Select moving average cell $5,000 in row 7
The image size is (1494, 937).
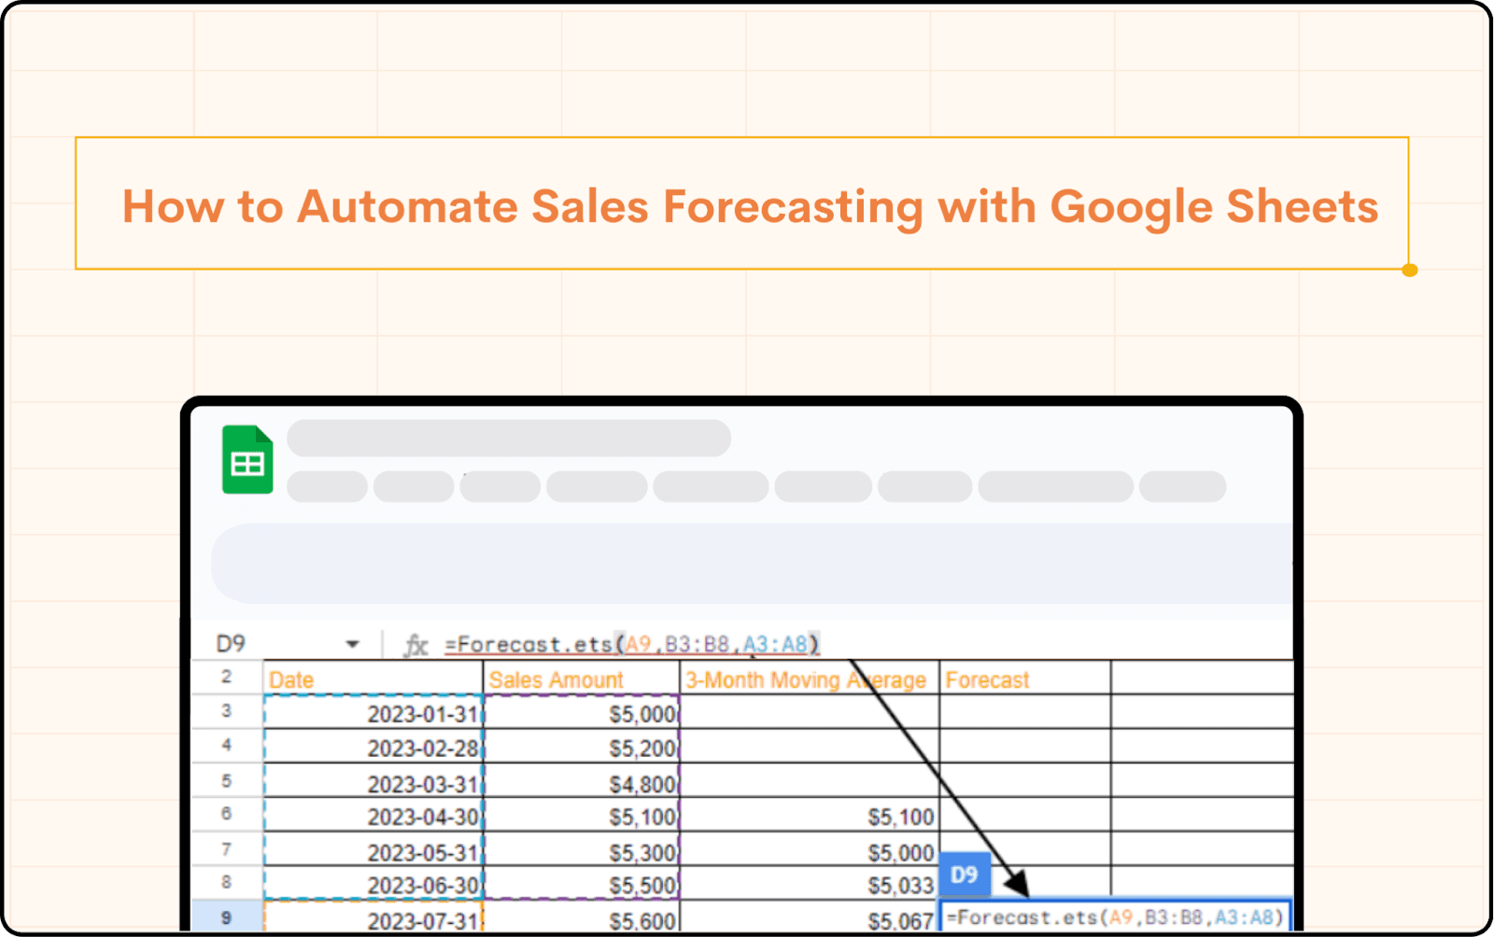tap(810, 850)
